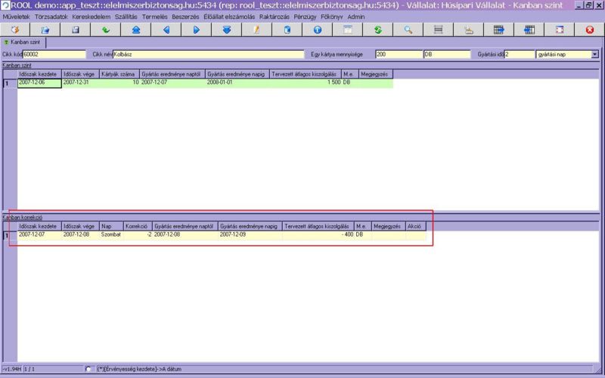605x378 pixels.
Task: Click row 1 selector in Kanban szint table
Action: point(10,83)
